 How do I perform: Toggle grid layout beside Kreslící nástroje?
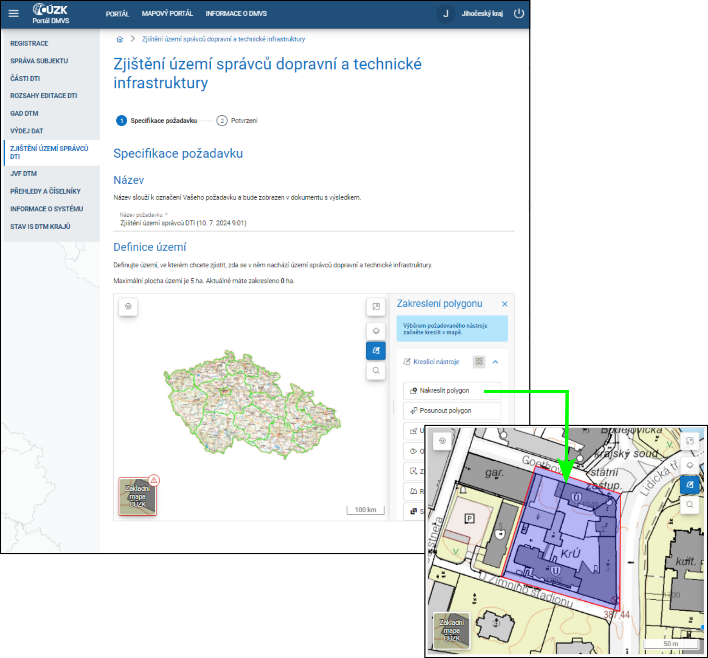tap(479, 362)
